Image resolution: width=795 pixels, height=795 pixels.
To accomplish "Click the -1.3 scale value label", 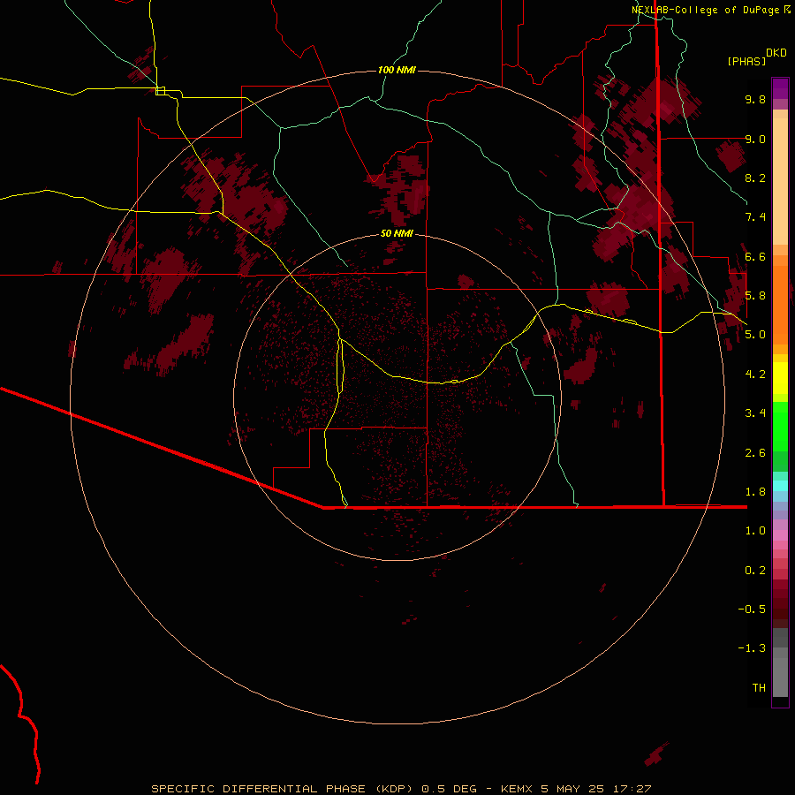I will [752, 648].
